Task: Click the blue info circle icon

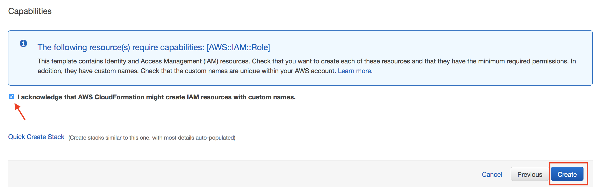Action: pyautogui.click(x=23, y=44)
